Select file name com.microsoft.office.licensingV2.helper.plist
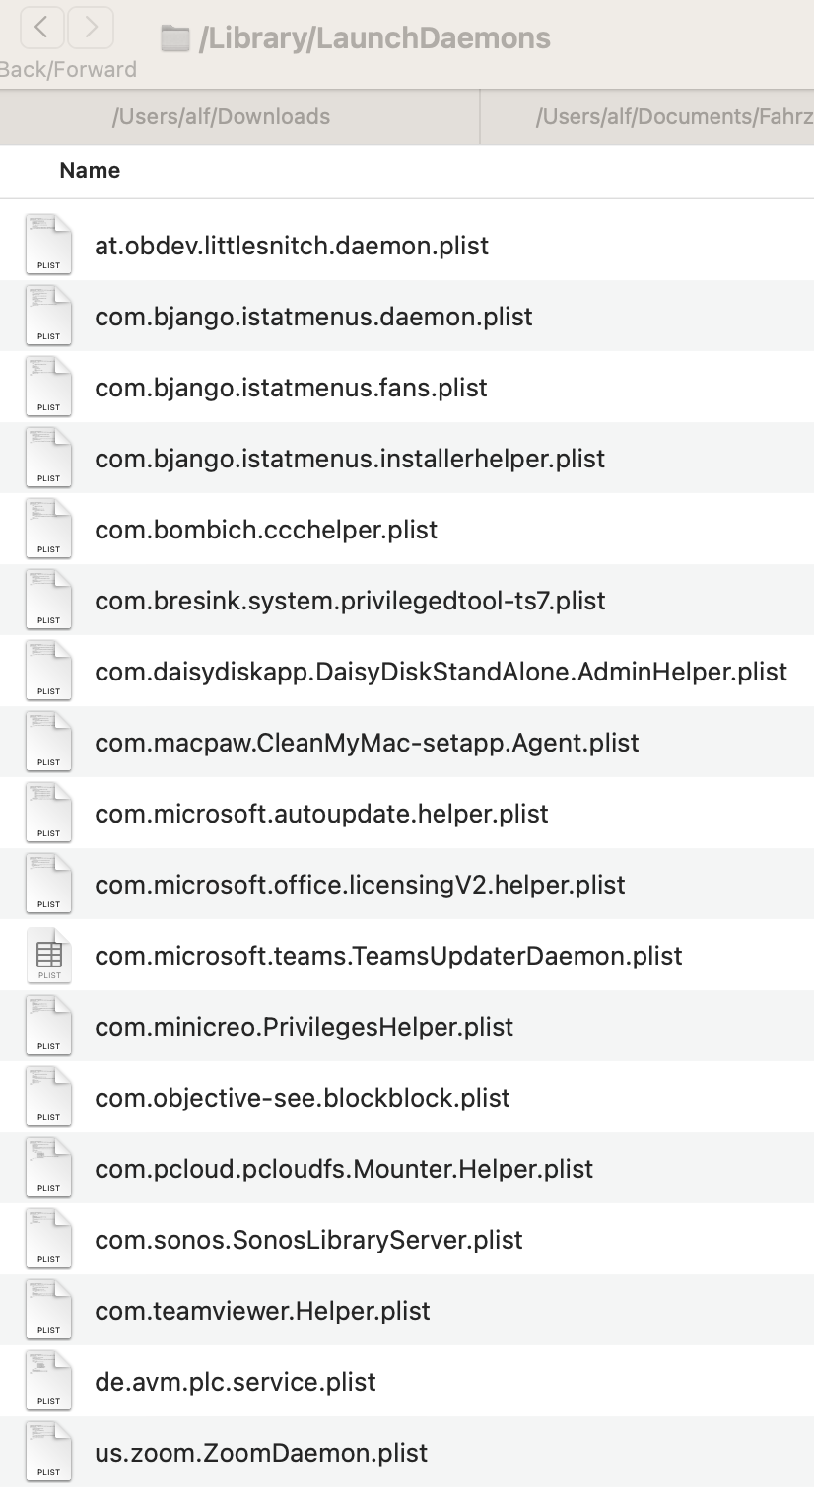This screenshot has height=1503, width=814. (x=360, y=885)
